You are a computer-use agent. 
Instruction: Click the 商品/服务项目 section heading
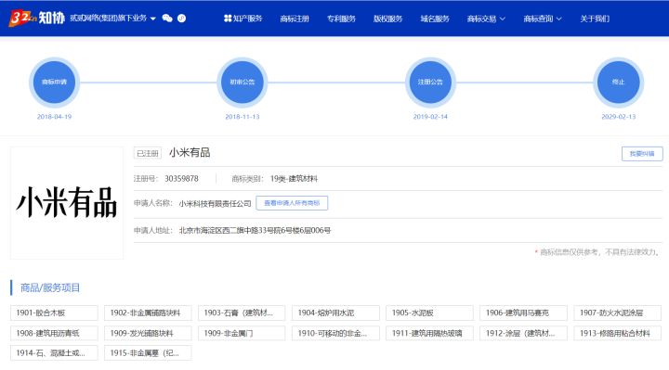pyautogui.click(x=50, y=287)
